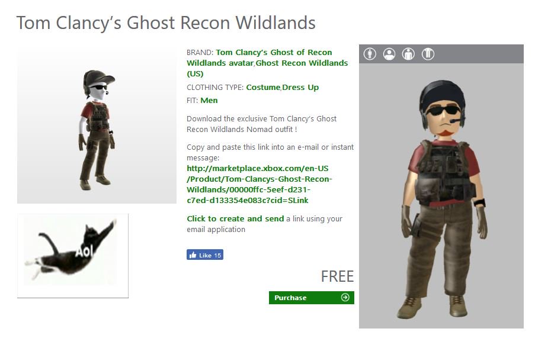Image resolution: width=551 pixels, height=351 pixels.
Task: Show the avatar torso view icon
Action: [x=408, y=54]
